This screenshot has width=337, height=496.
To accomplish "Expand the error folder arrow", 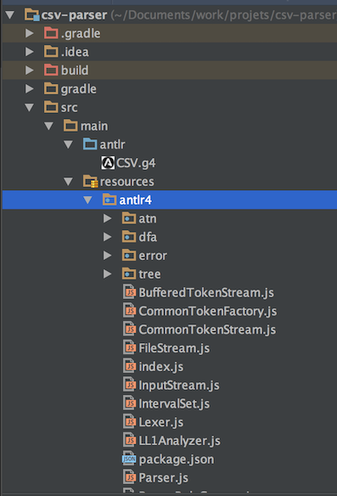I will point(108,256).
